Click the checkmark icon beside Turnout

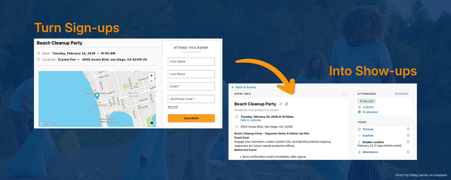pos(359,129)
